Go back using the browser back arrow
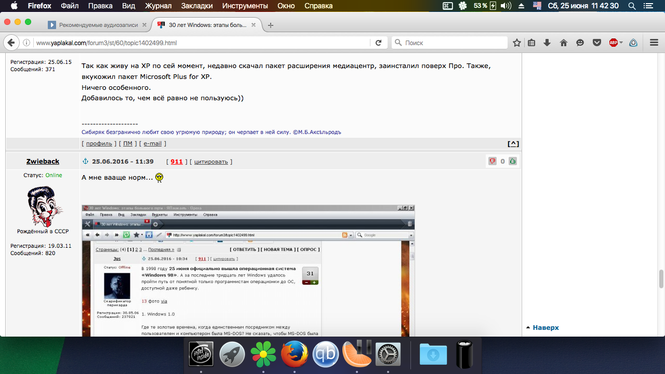 tap(11, 43)
